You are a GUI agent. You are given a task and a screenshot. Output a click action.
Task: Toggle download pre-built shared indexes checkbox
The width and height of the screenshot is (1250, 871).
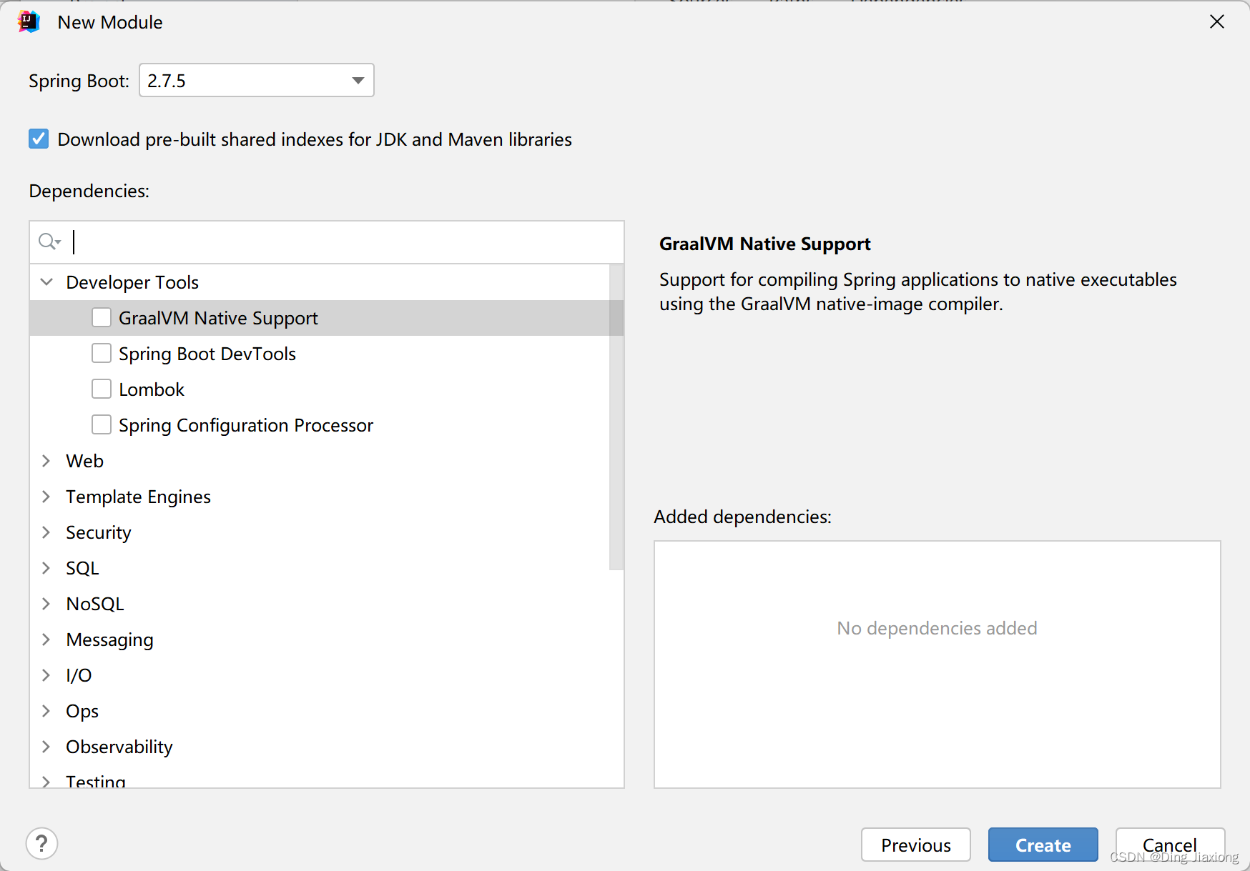[39, 139]
